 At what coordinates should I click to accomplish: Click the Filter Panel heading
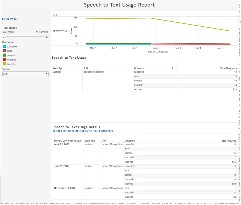10,19
